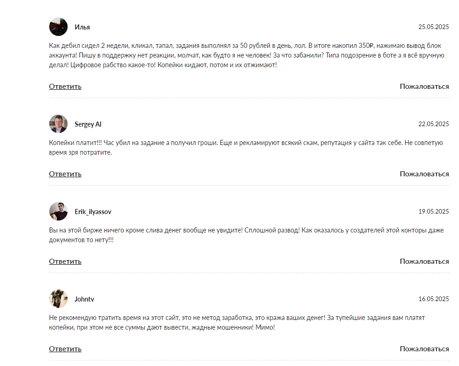Reply to Илья's review via Ответить
The image size is (459, 366).
(x=65, y=87)
